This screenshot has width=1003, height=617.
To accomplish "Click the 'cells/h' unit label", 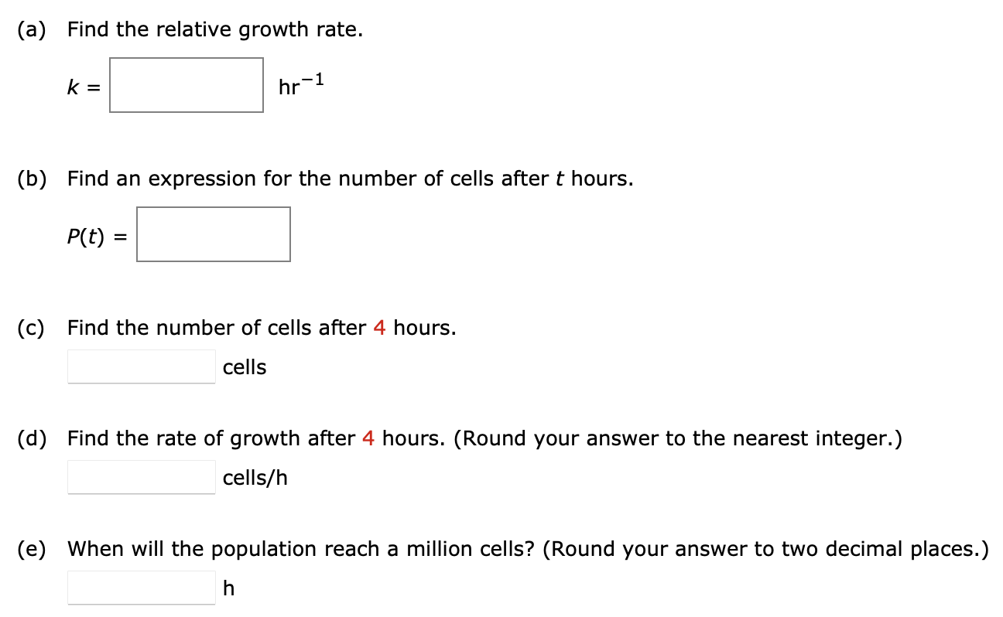I will 255,479.
